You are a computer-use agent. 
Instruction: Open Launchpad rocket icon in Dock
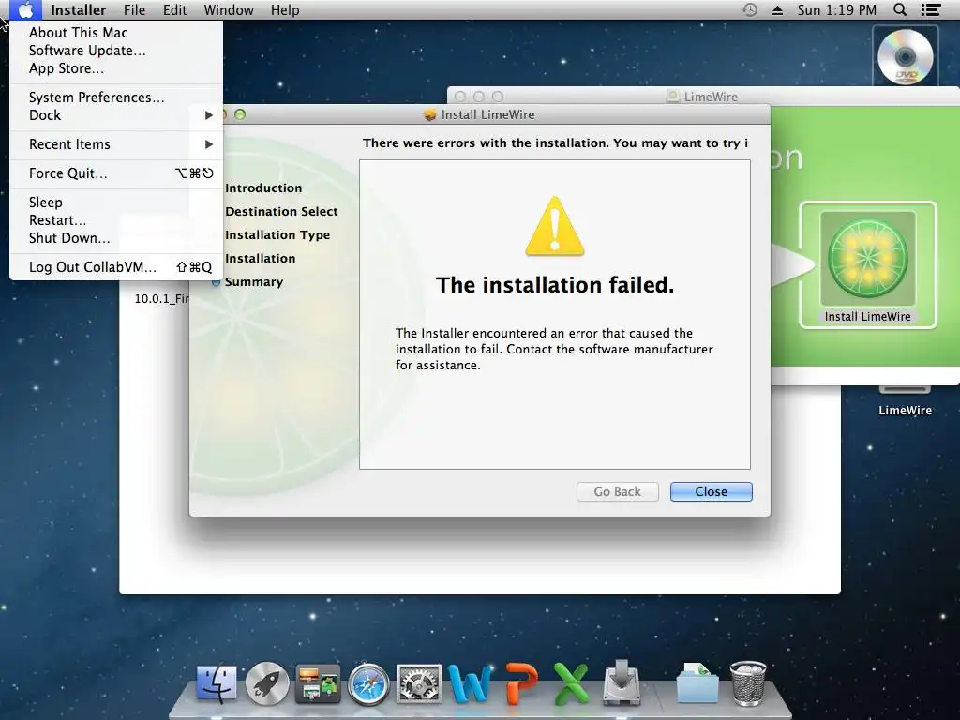pos(267,683)
